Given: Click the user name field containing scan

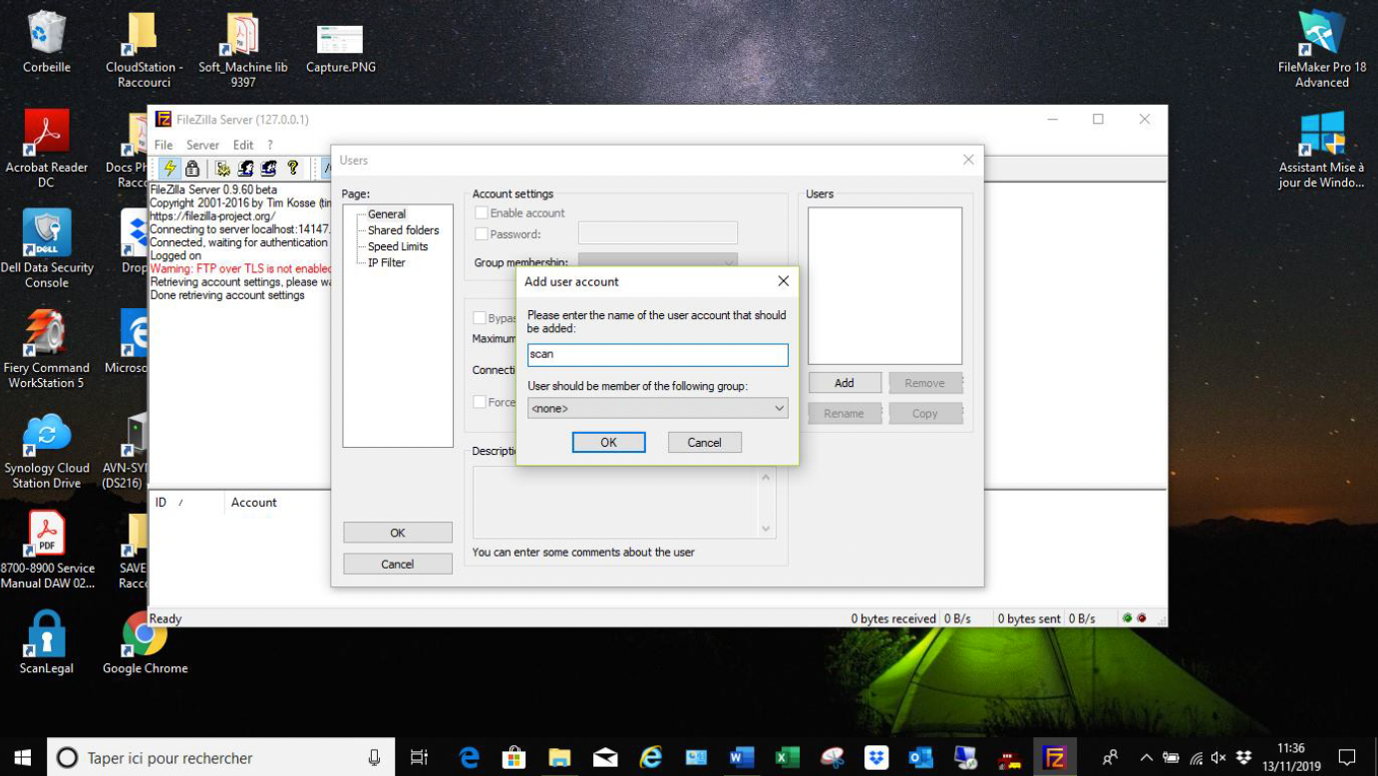Looking at the screenshot, I should coord(657,354).
